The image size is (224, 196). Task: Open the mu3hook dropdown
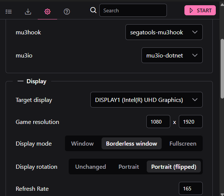click(x=164, y=32)
